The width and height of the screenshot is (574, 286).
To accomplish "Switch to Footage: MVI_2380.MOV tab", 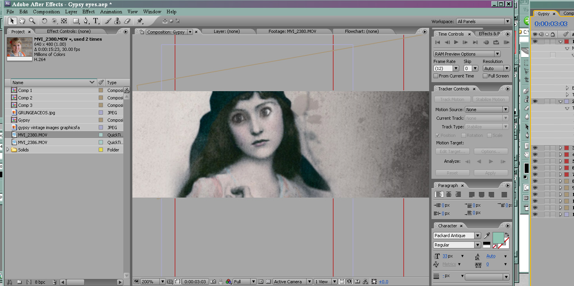I will click(x=292, y=31).
